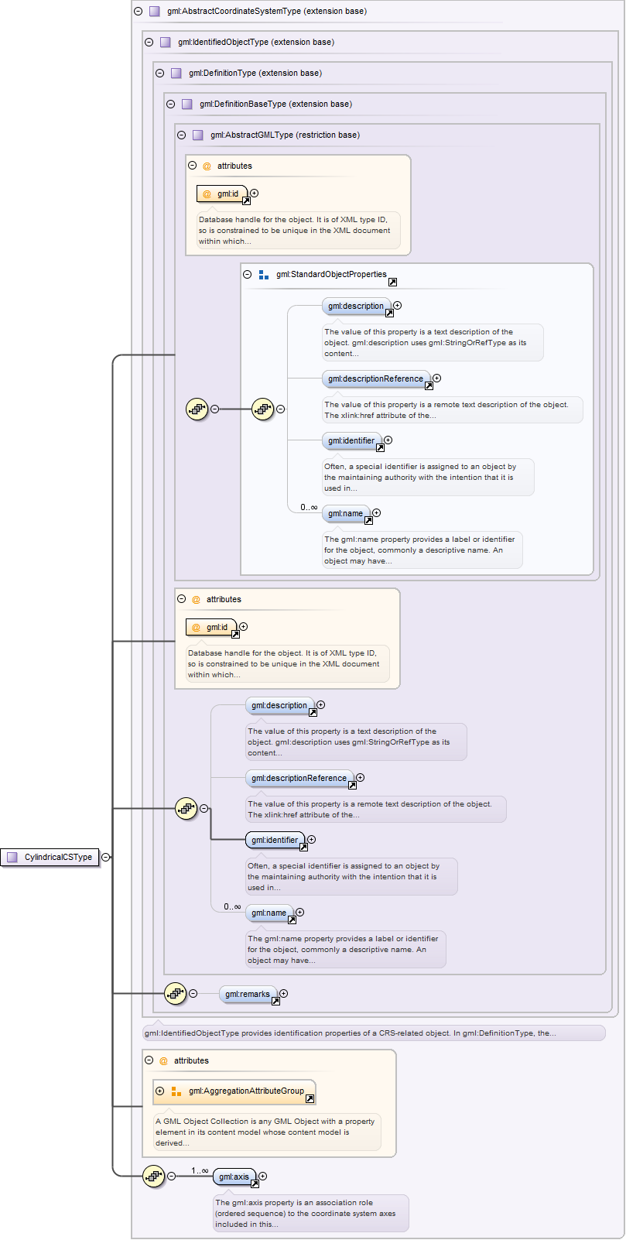The height and width of the screenshot is (1240, 626).
Task: Collapse the gml:IdentifiedObjectType section
Action: click(x=149, y=43)
